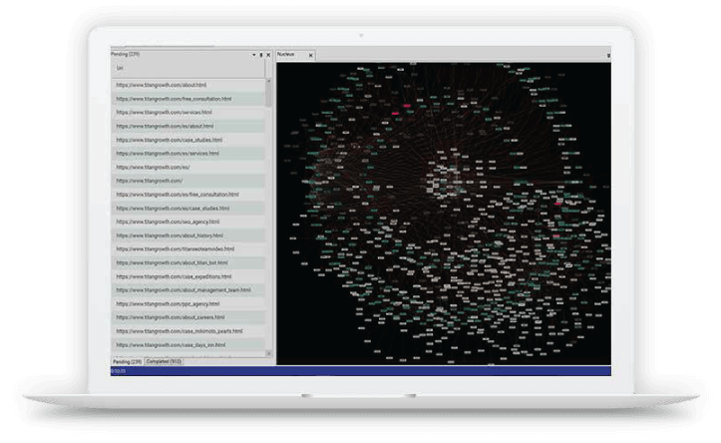Select the seo_agency.html row

point(187,221)
